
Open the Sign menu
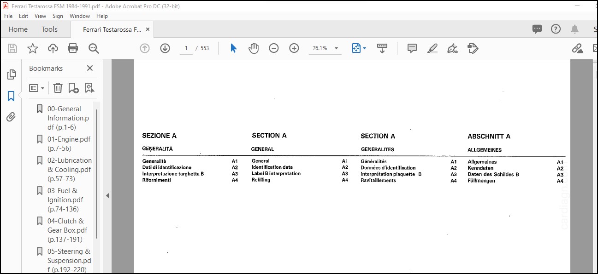(x=58, y=16)
